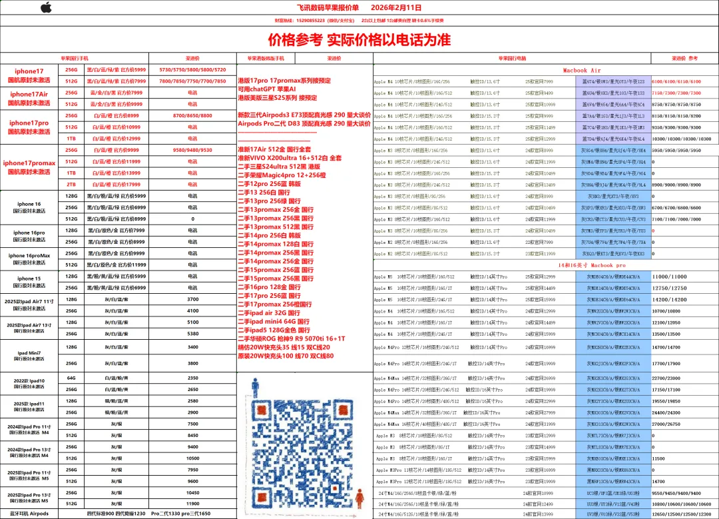Viewport: 719px width, 519px height.
Task: Select price cell '9580/9480/9530'
Action: [192, 150]
